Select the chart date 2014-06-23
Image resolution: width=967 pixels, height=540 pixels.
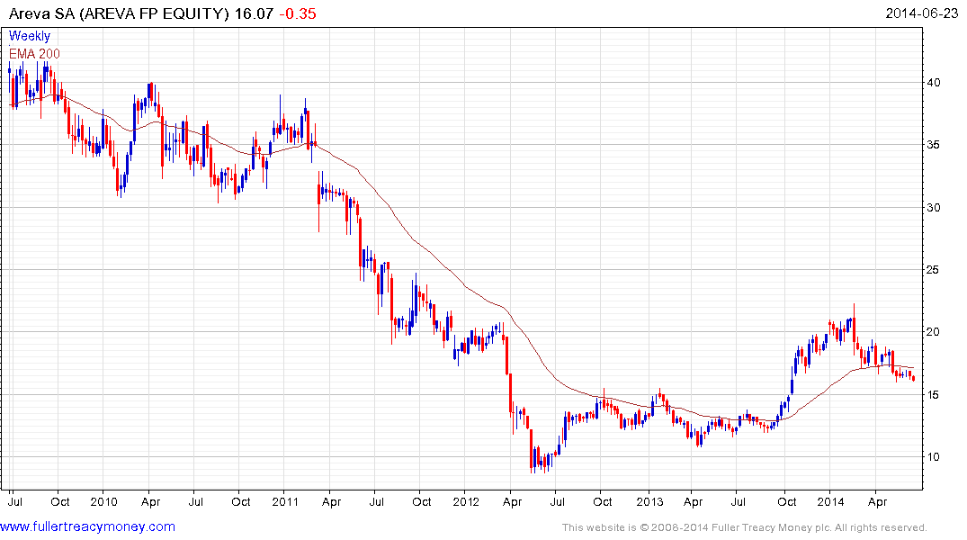pyautogui.click(x=921, y=13)
